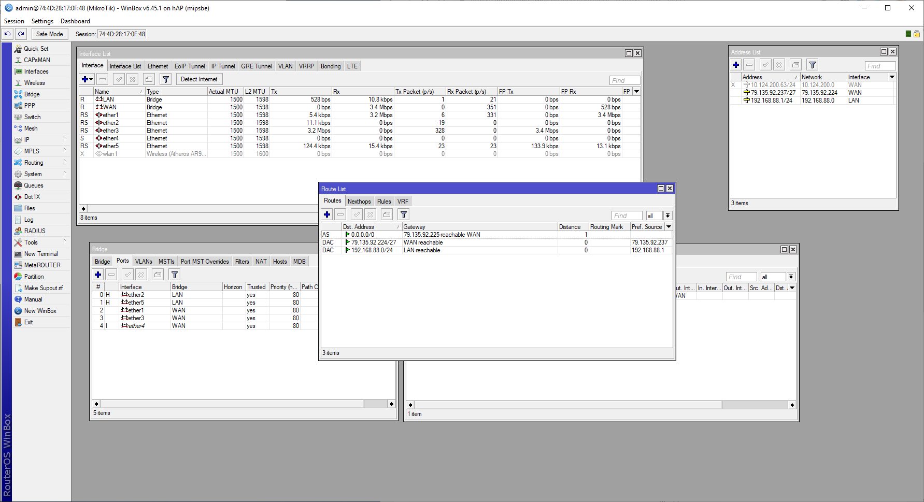Click the Find field in Address List
The width and height of the screenshot is (924, 502).
coord(880,66)
